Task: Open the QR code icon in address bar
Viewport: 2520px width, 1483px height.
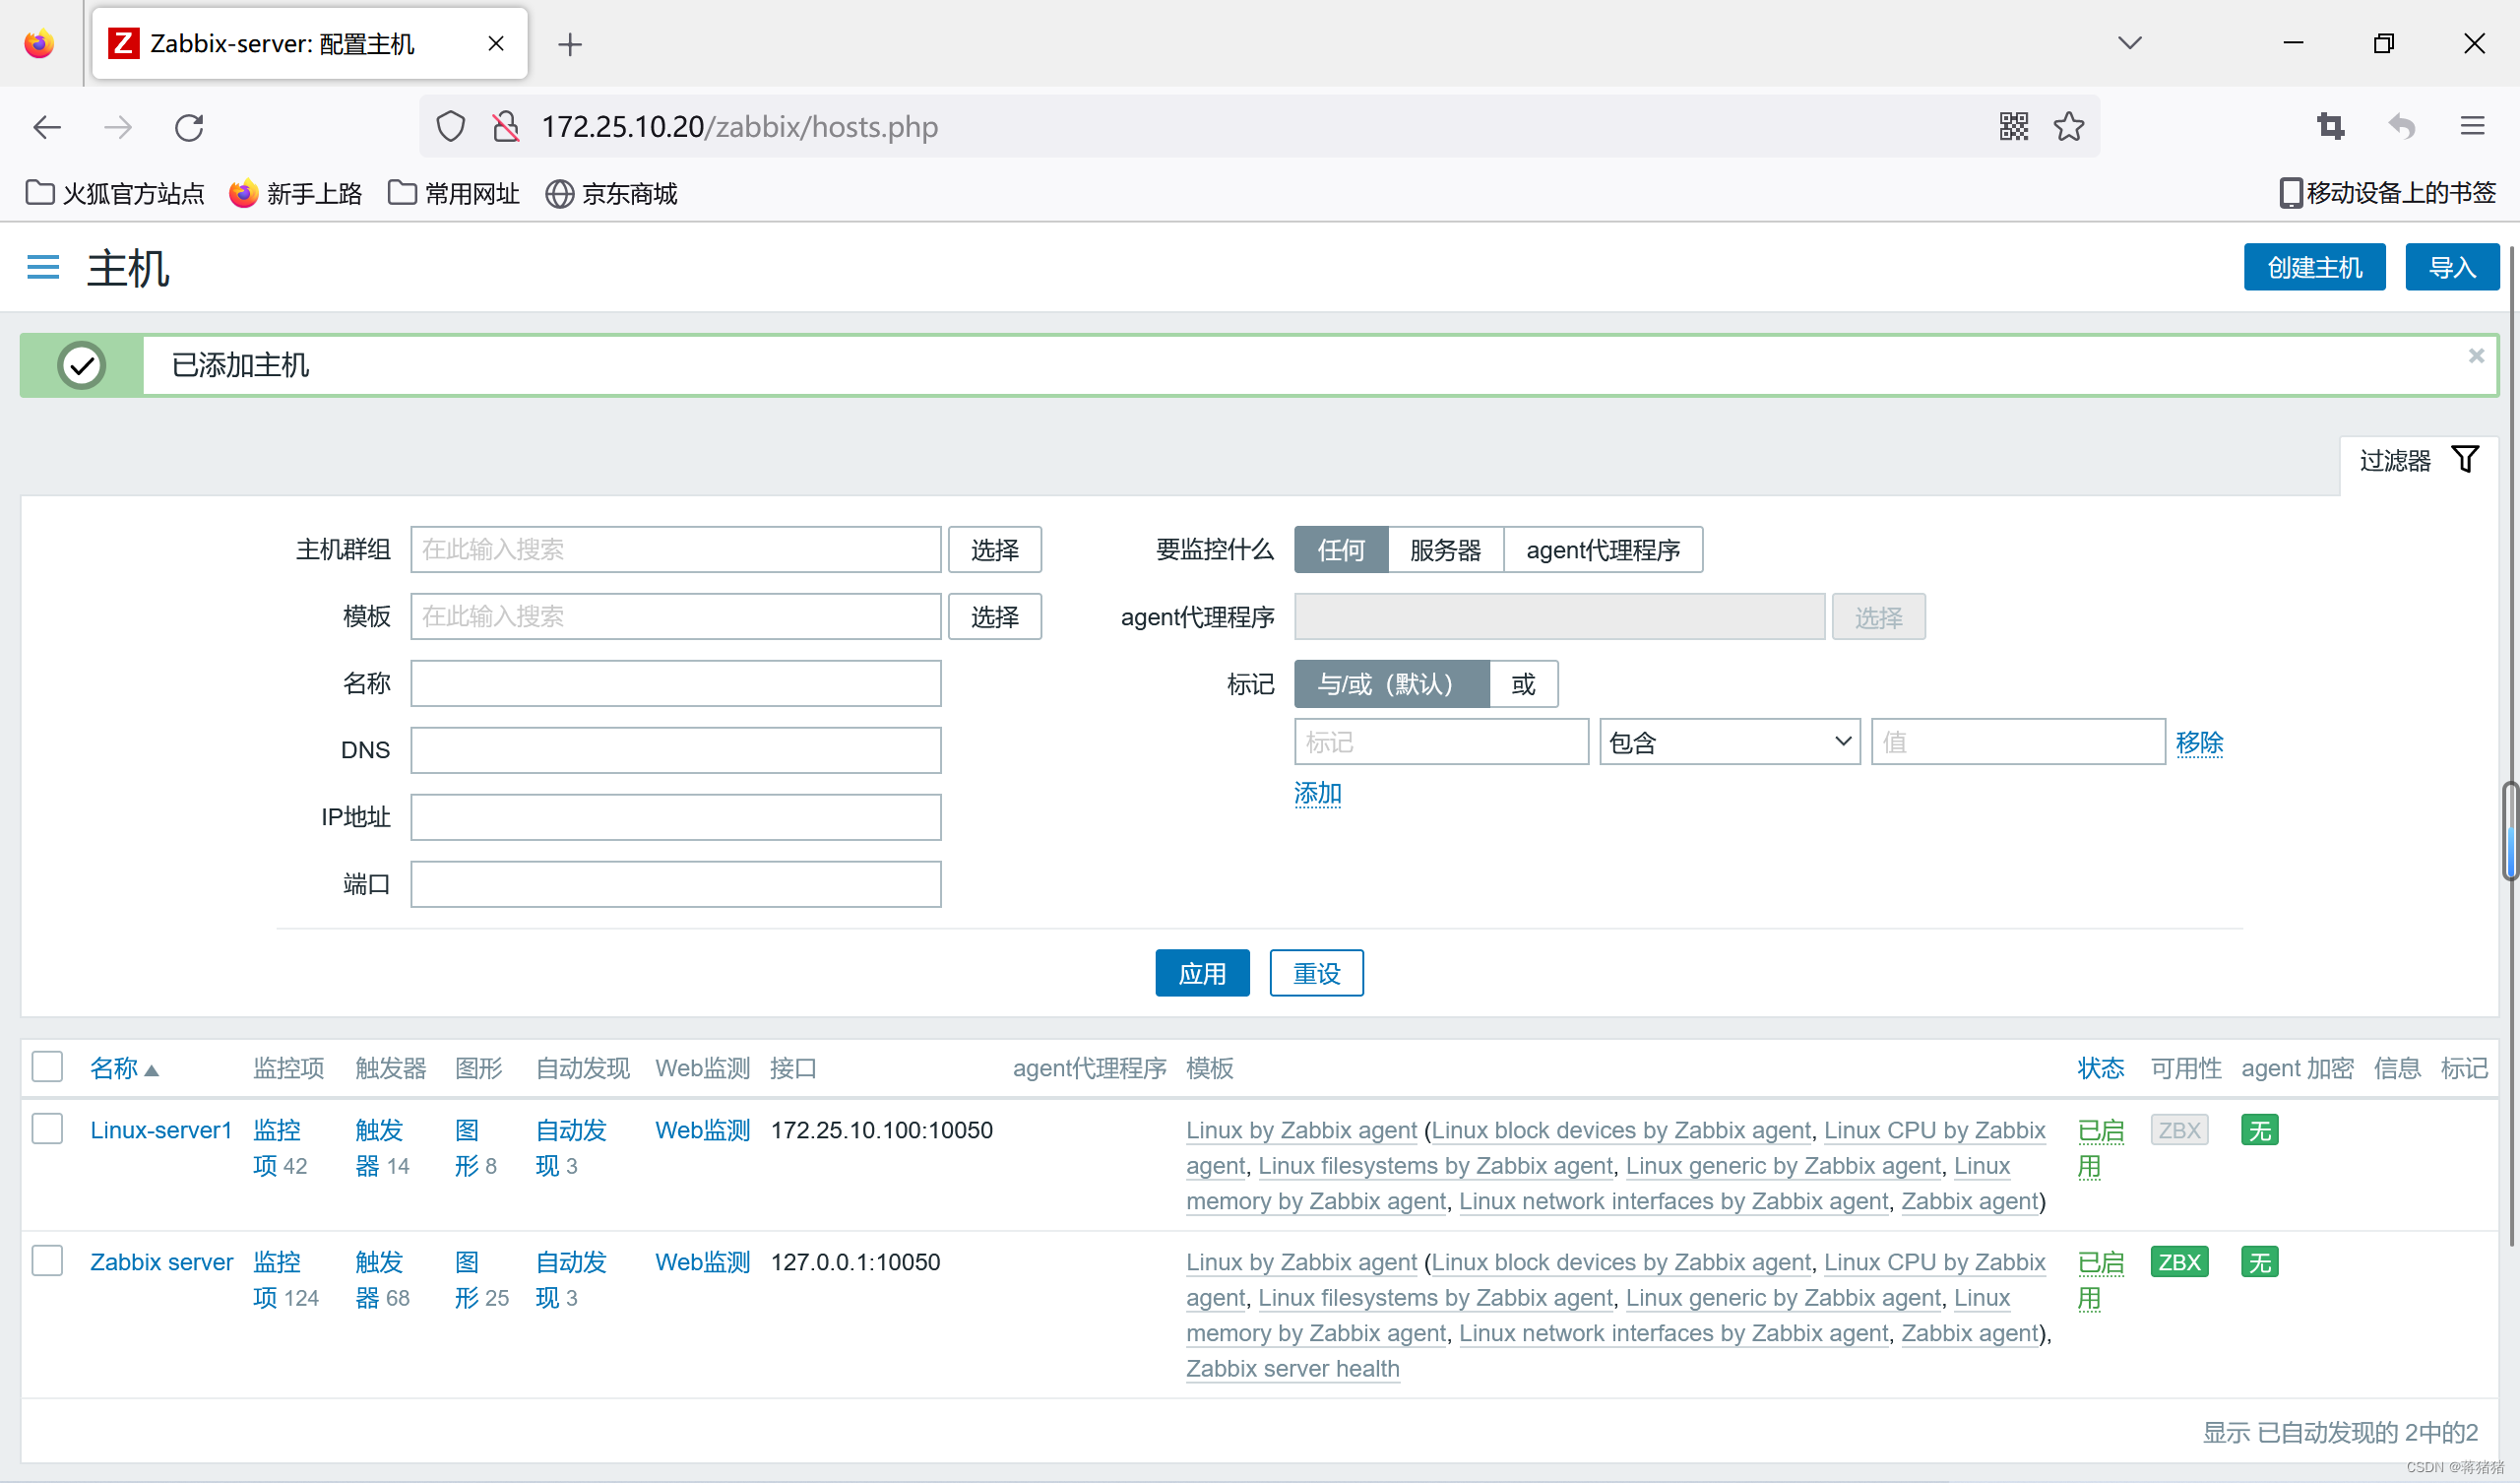Action: pos(2014,127)
